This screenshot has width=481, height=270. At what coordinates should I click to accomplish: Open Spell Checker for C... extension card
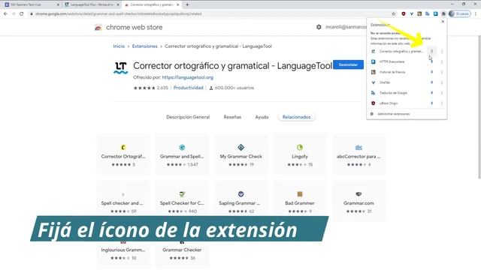182,200
